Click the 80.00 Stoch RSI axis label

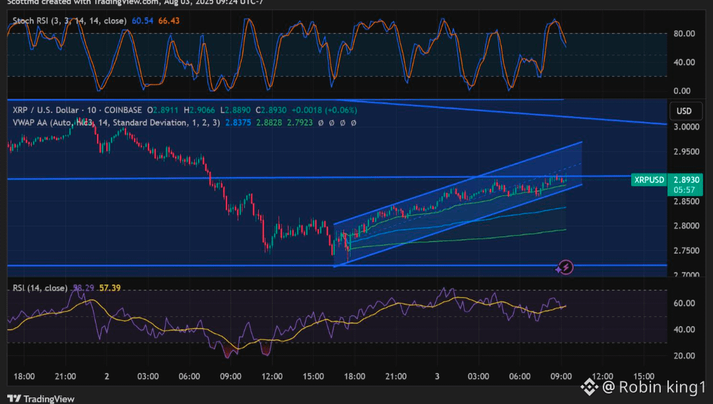(x=684, y=34)
